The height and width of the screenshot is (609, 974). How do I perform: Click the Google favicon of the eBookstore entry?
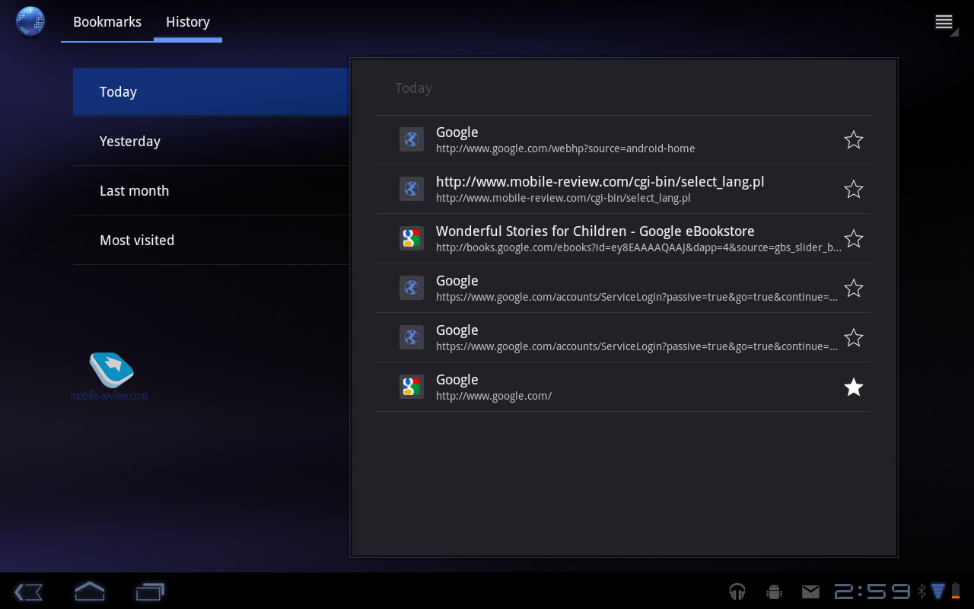click(x=412, y=238)
